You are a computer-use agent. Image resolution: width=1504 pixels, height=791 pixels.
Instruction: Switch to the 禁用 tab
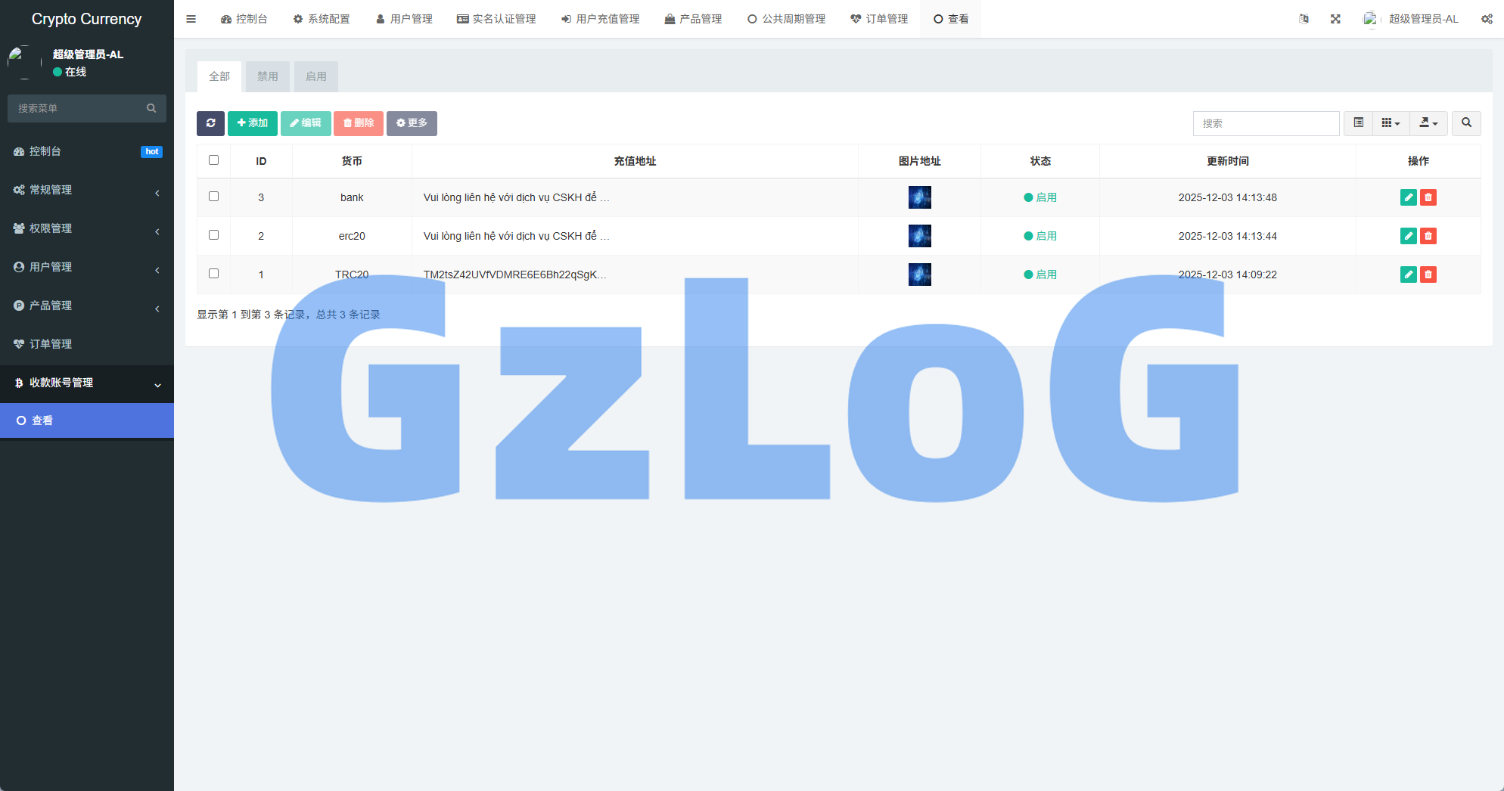[267, 76]
